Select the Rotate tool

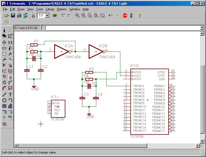[x=10, y=48]
